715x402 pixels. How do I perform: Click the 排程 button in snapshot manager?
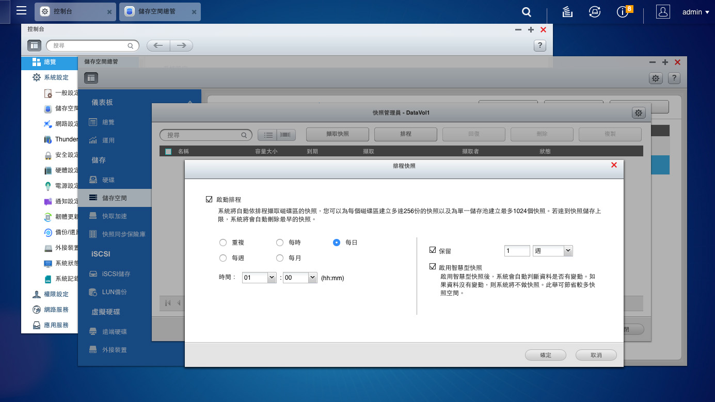click(406, 134)
